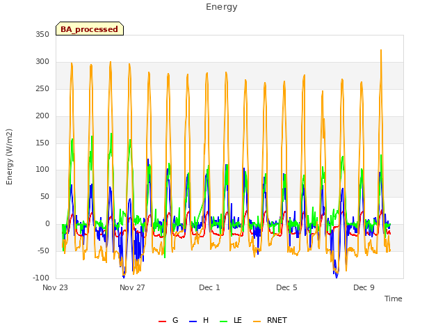Click the 150 y-axis tick label
Image resolution: width=445 pixels, height=334 pixels.
42,143
